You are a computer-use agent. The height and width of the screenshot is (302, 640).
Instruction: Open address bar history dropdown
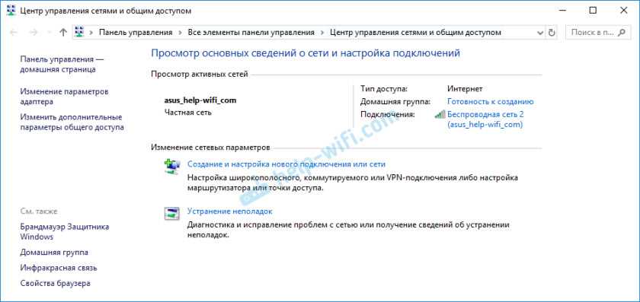540,33
